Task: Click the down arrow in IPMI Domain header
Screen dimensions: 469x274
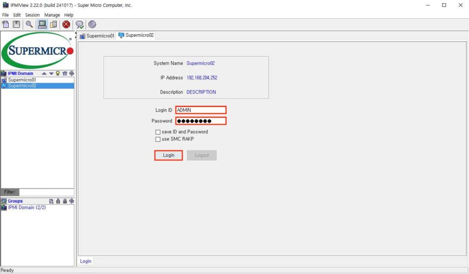Action: pyautogui.click(x=51, y=74)
